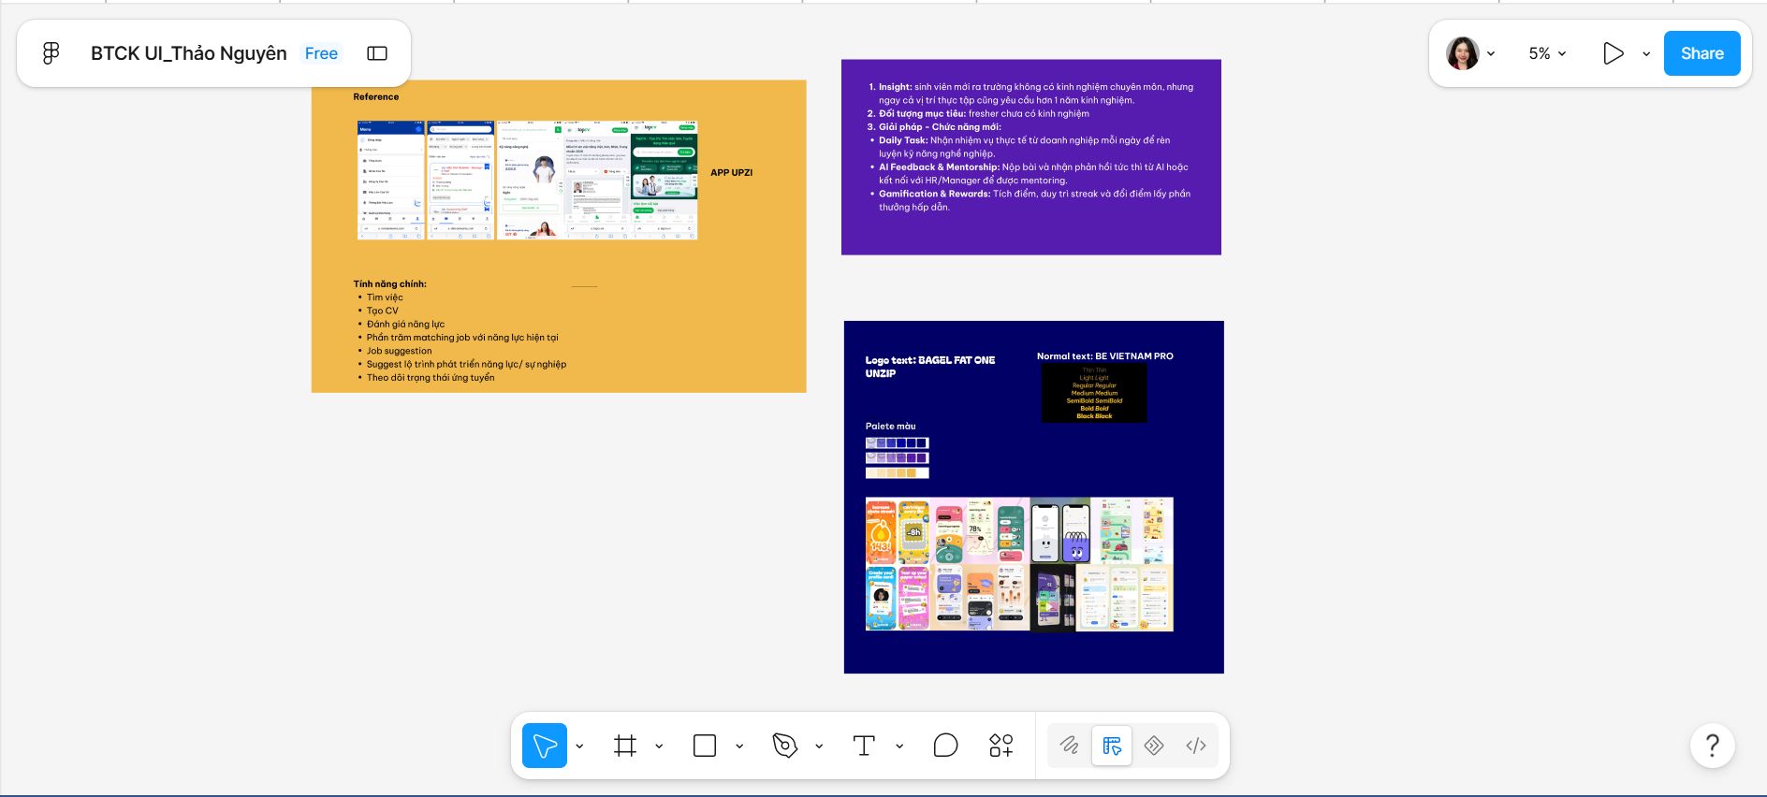Select the top blue palette swatch row
This screenshot has height=797, width=1767.
click(x=897, y=443)
